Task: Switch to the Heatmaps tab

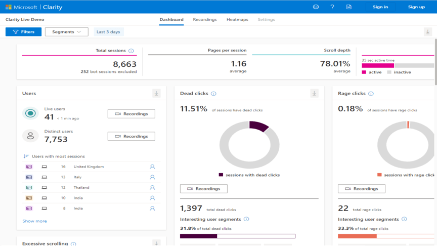Action: 237,20
